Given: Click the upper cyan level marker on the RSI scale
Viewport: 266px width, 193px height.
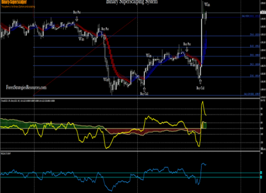Looking at the screenshot, I should pos(261,173).
